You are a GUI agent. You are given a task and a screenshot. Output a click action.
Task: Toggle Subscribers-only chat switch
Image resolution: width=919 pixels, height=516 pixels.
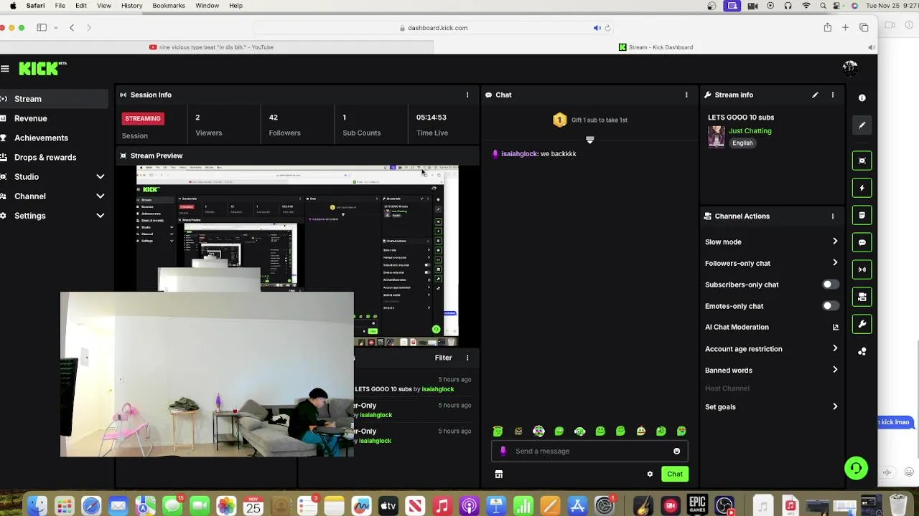tap(830, 285)
